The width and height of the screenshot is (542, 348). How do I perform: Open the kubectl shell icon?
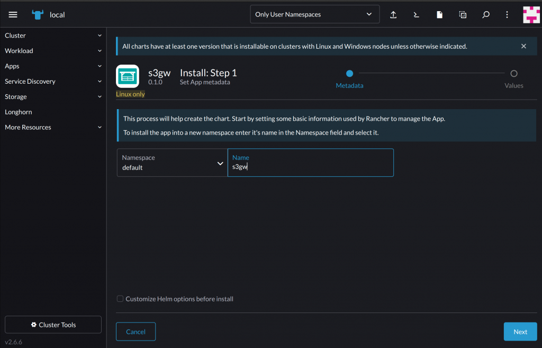tap(417, 15)
